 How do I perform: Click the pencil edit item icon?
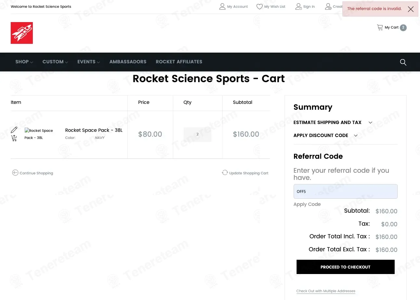pyautogui.click(x=14, y=130)
